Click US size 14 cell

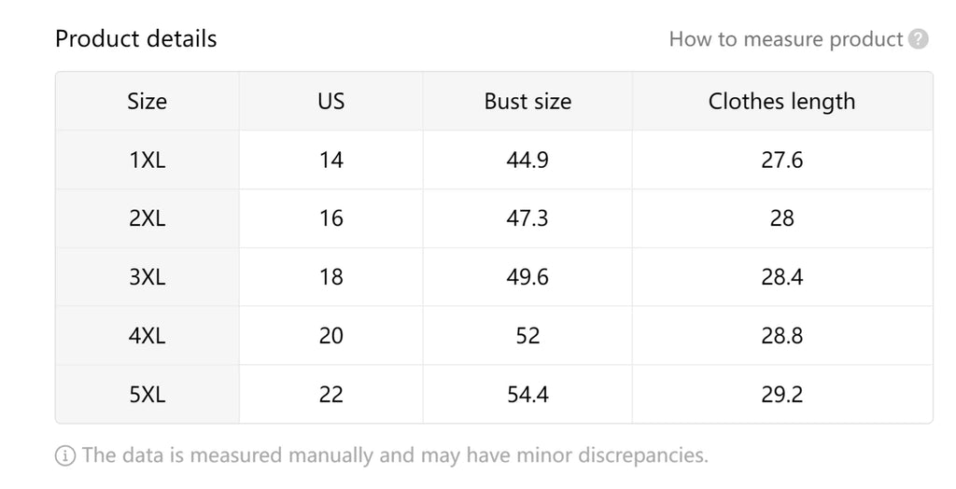coord(330,161)
